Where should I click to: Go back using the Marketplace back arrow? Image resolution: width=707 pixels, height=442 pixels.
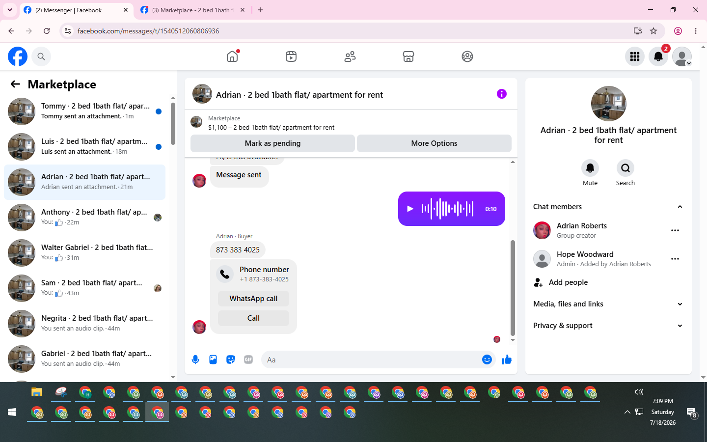pyautogui.click(x=15, y=84)
